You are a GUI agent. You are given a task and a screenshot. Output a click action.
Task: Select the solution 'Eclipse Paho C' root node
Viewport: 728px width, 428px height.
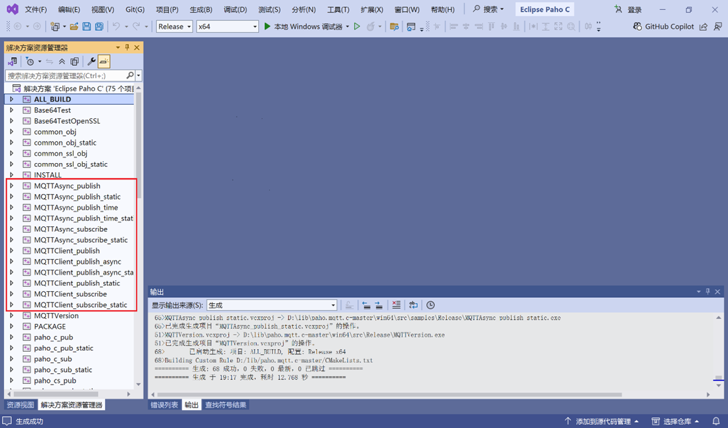pos(78,88)
